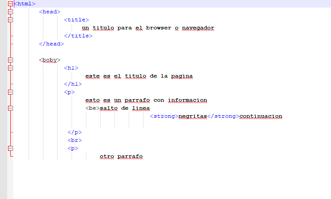Click the closing /head tag

click(x=51, y=44)
